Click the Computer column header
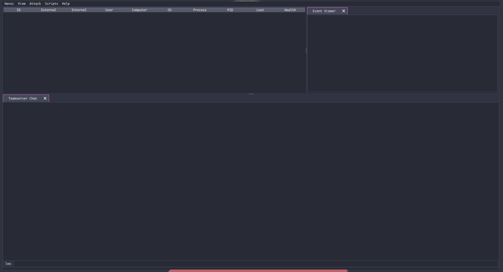The width and height of the screenshot is (503, 272). click(139, 10)
